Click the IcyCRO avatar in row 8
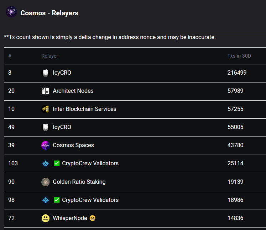266x230 pixels. (46, 73)
